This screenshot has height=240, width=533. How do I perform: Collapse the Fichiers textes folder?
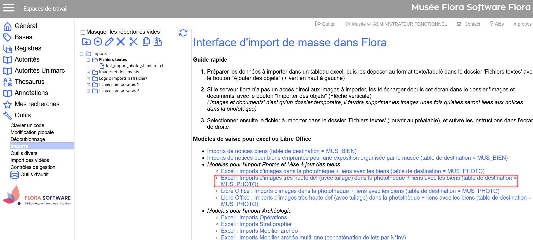(88, 60)
